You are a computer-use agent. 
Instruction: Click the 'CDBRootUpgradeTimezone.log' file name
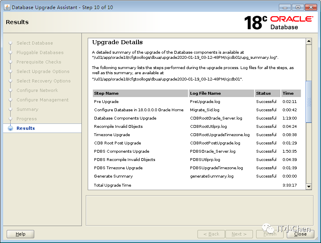point(220,135)
